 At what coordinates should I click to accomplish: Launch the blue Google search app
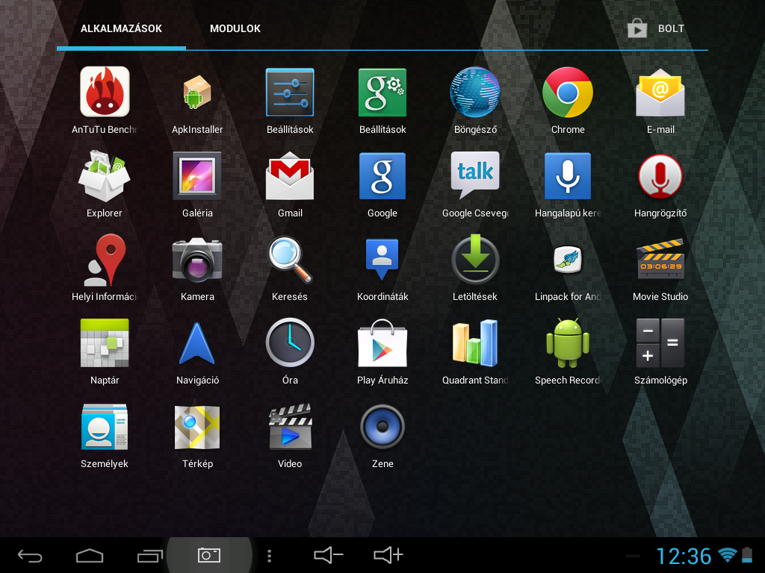pyautogui.click(x=382, y=184)
